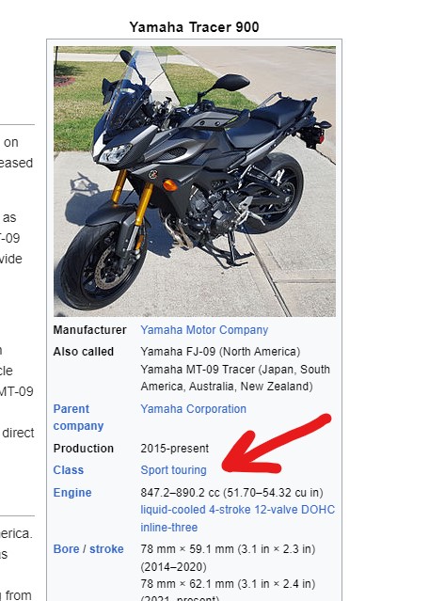Click the Yamaha FJ-09 (North America) text

click(x=220, y=352)
